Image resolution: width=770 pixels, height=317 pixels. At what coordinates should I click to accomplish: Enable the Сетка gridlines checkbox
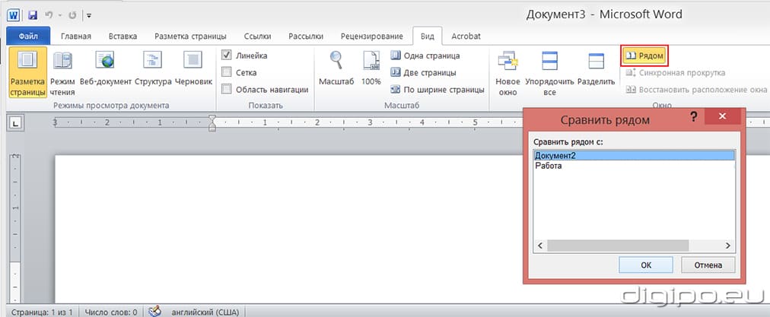pos(227,72)
